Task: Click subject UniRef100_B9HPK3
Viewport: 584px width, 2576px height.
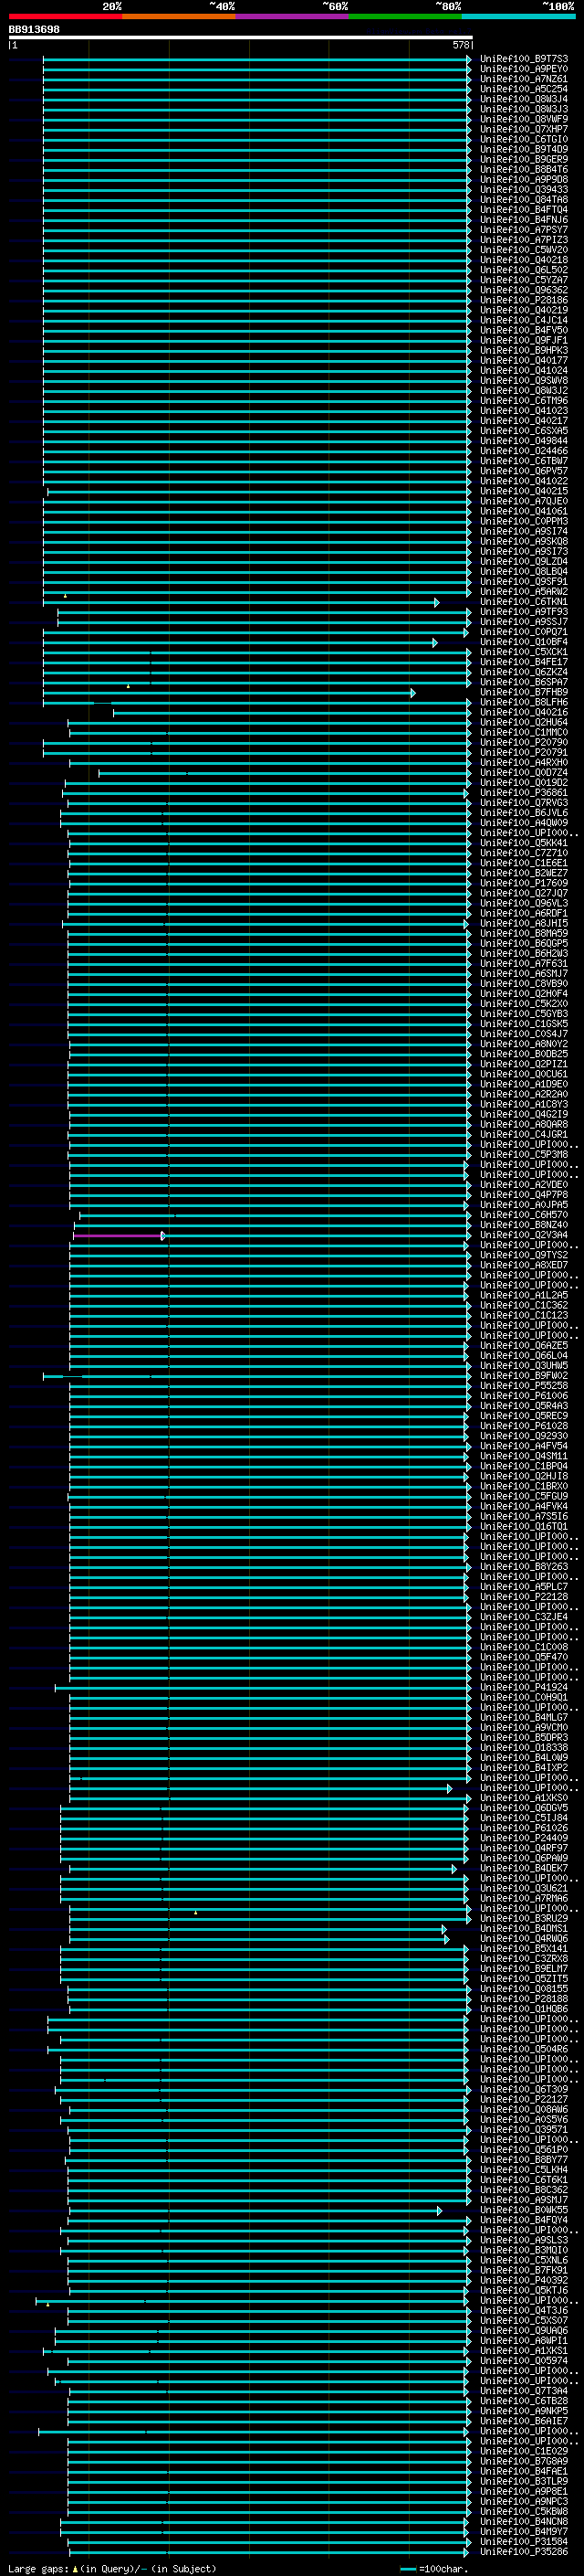Action: (x=524, y=350)
